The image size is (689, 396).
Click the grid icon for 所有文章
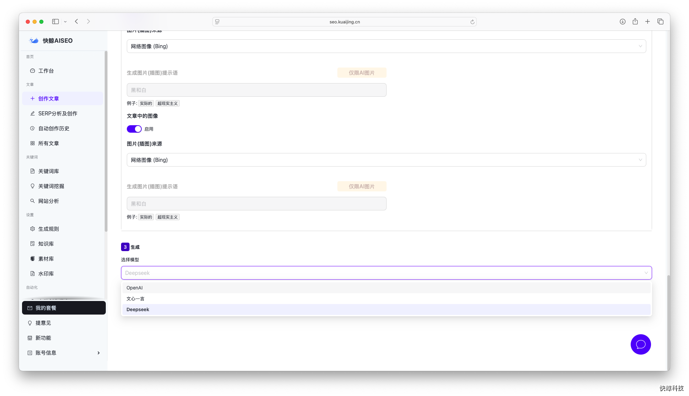pos(33,143)
